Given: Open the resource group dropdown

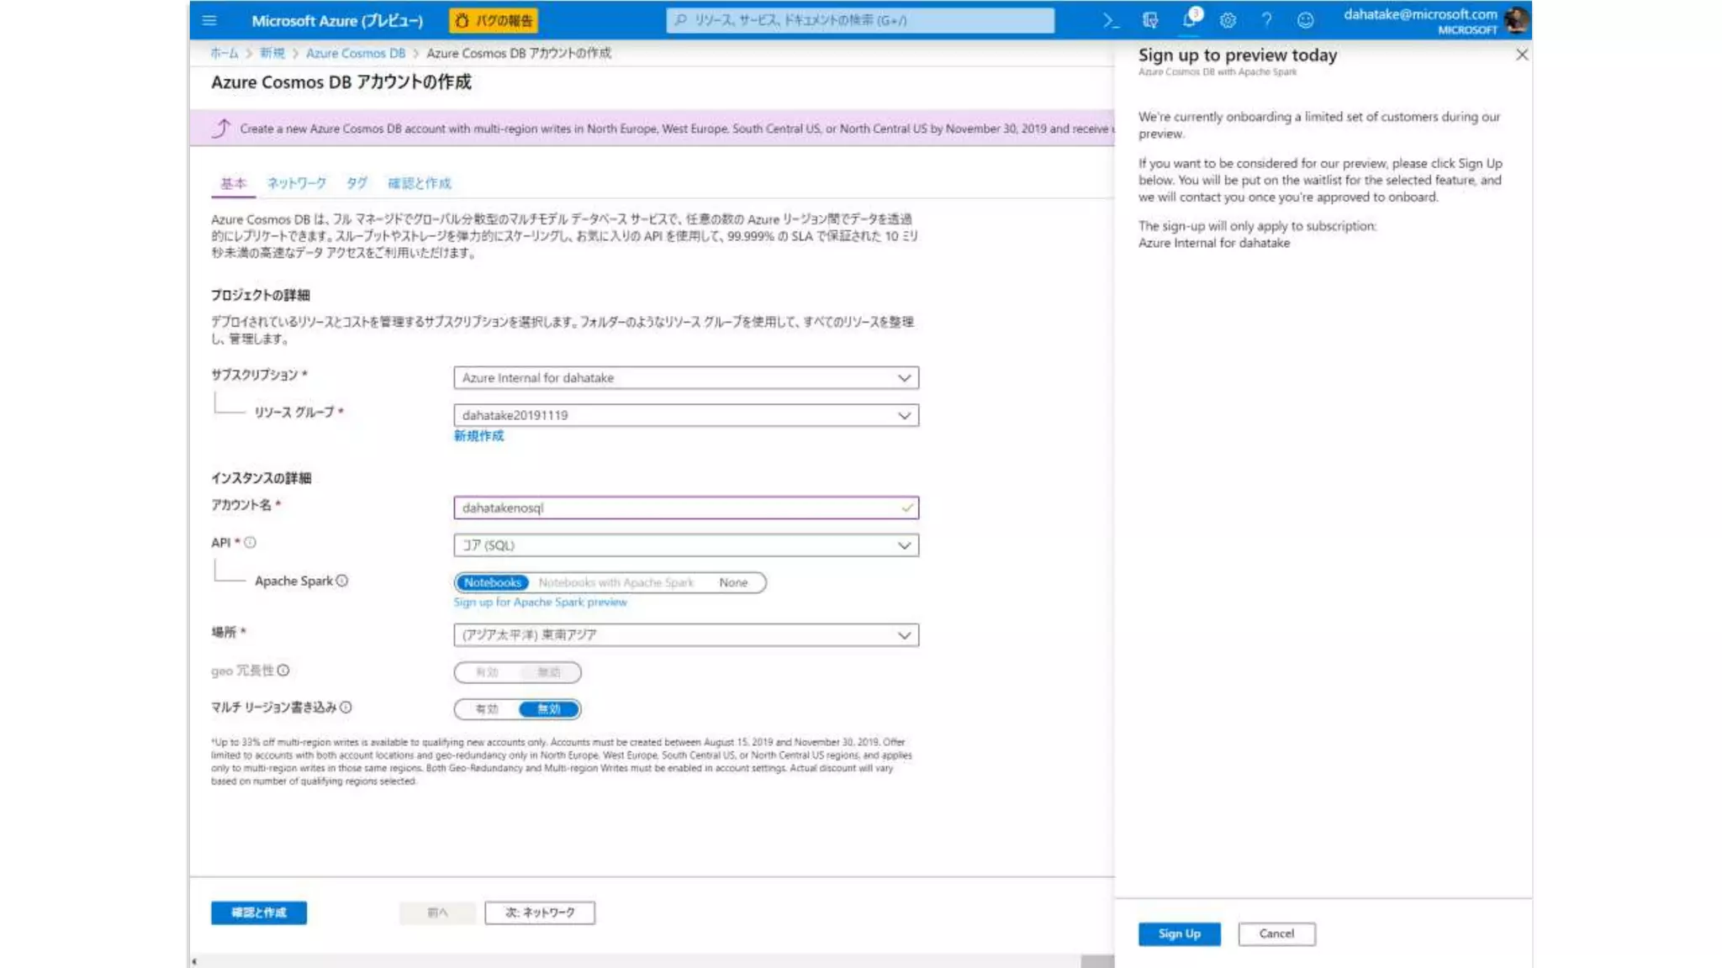Looking at the screenshot, I should pyautogui.click(x=686, y=415).
